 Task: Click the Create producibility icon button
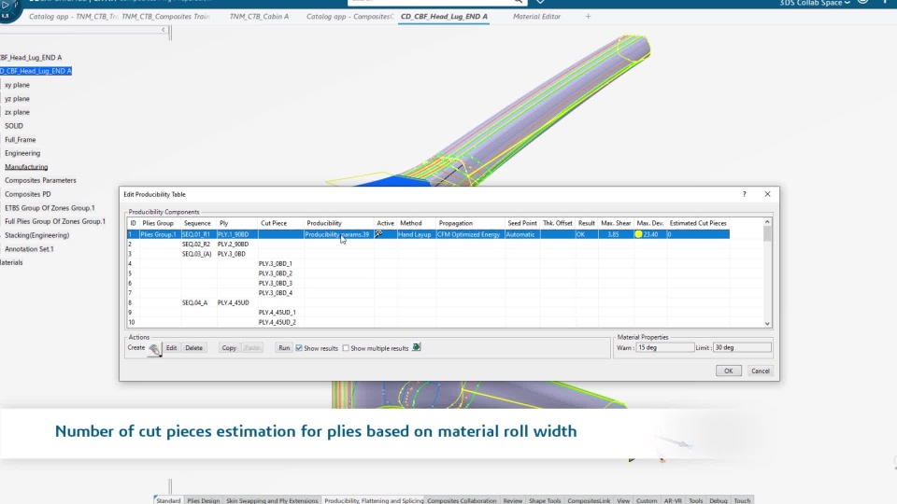(154, 348)
